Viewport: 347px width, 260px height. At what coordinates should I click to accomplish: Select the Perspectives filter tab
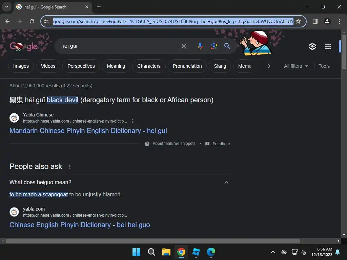(x=81, y=66)
